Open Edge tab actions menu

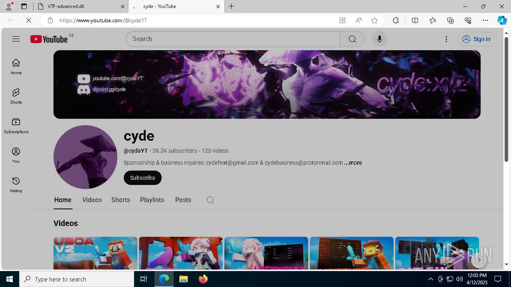tap(24, 6)
